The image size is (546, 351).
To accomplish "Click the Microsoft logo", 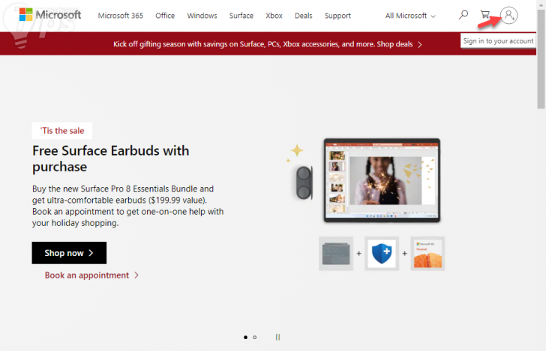I will click(x=50, y=15).
